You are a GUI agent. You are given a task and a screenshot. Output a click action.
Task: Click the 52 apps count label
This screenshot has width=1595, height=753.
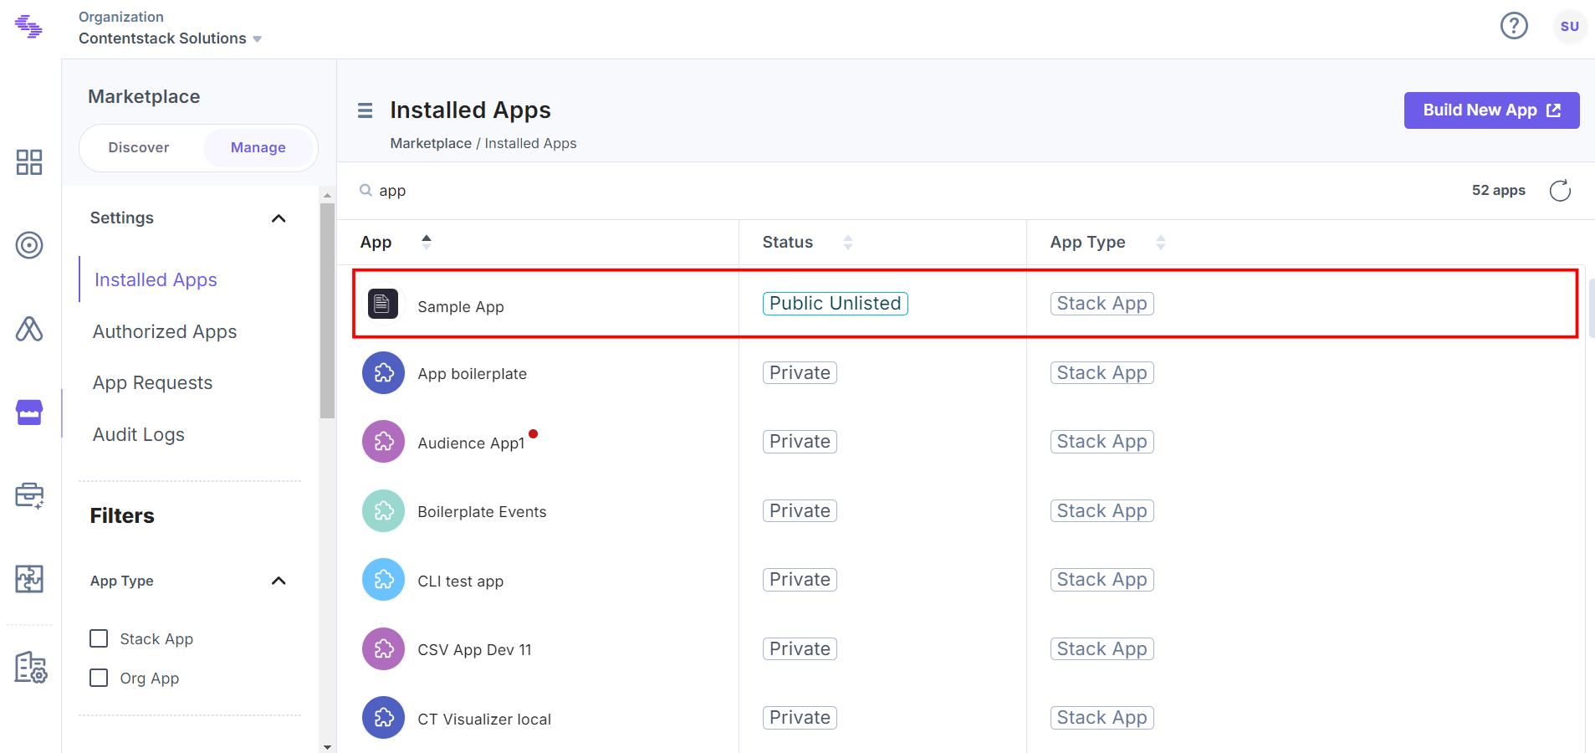coord(1498,190)
